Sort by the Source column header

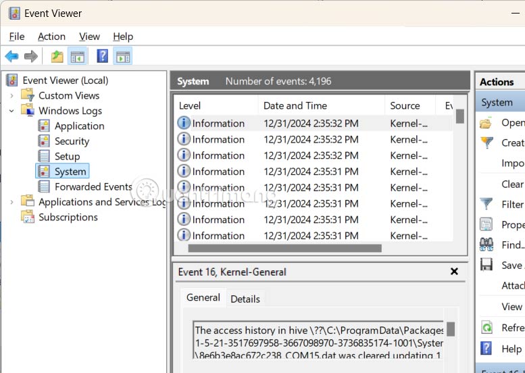[x=410, y=106]
